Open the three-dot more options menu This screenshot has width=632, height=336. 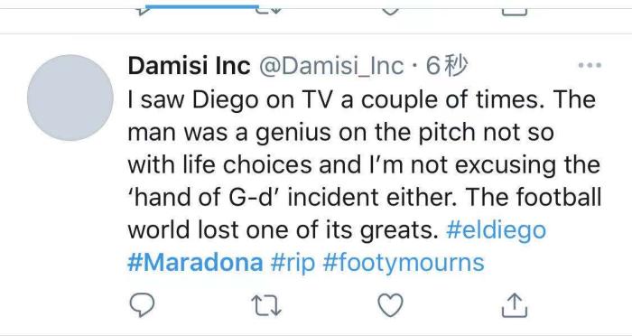tap(590, 65)
